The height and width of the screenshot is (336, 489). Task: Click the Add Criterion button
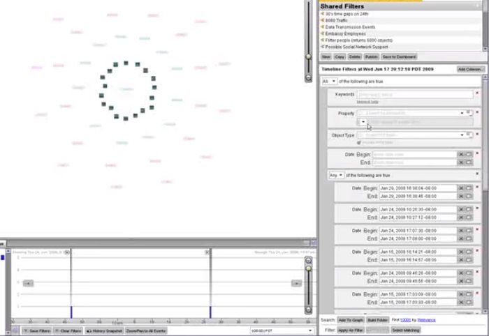(469, 69)
